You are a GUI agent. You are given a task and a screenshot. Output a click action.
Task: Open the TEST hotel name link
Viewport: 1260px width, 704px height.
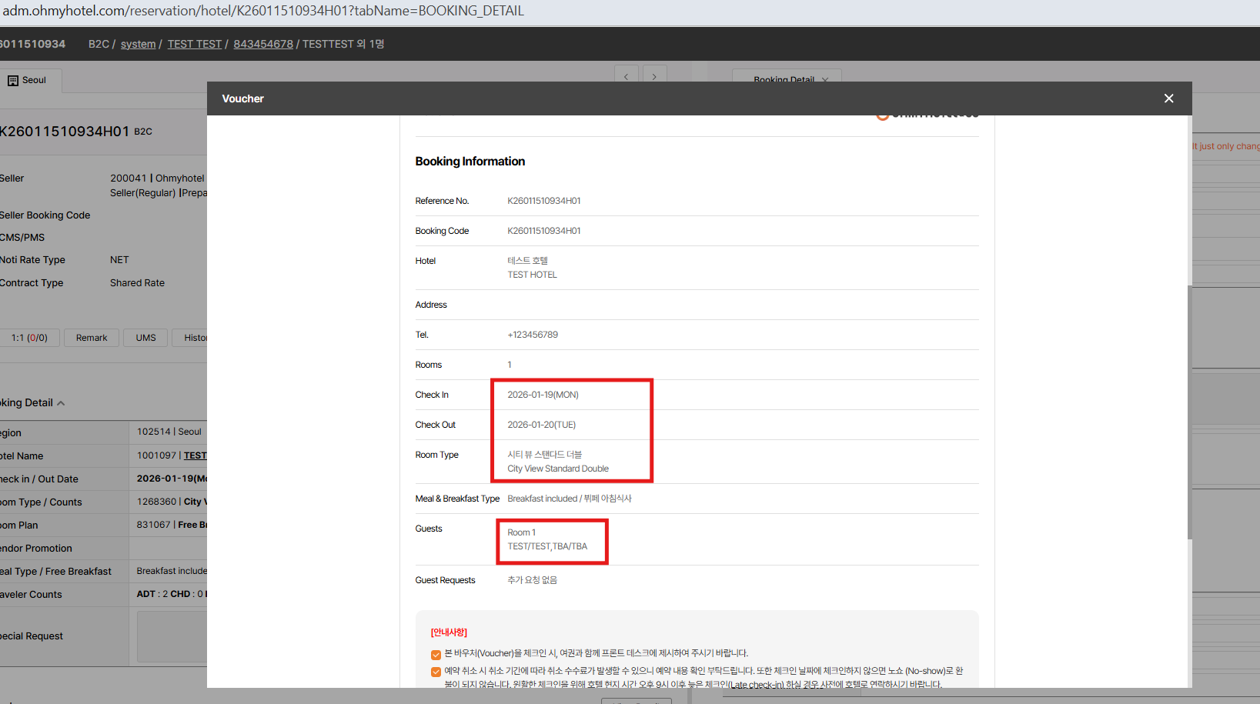(195, 455)
